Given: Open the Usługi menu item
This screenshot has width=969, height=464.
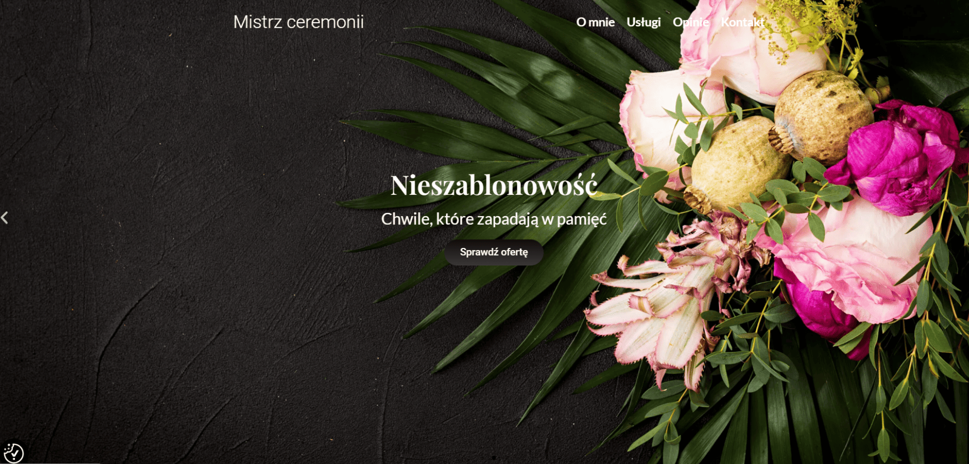Looking at the screenshot, I should (643, 22).
